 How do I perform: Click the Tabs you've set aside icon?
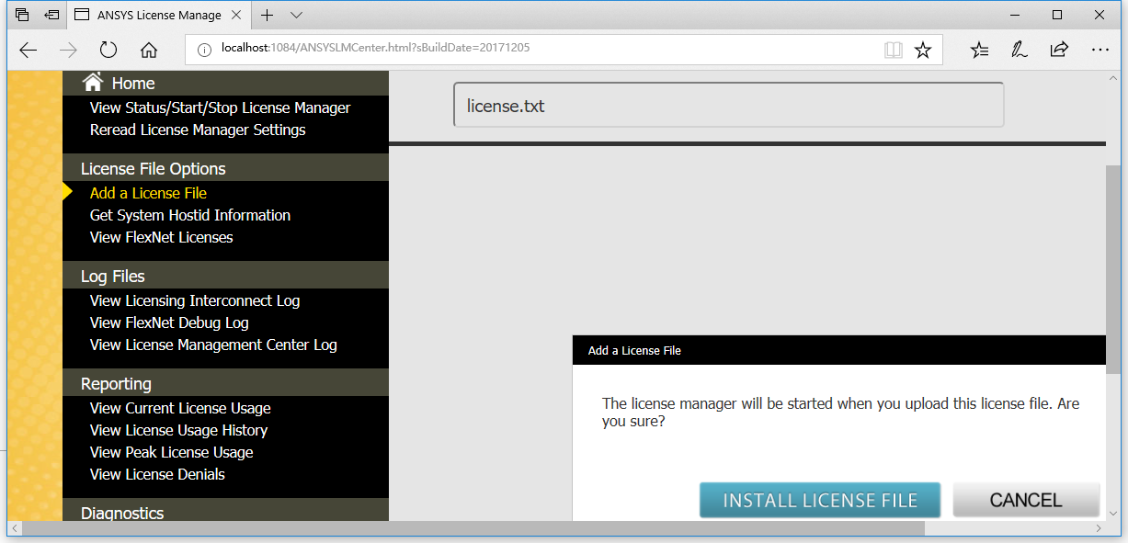click(22, 15)
